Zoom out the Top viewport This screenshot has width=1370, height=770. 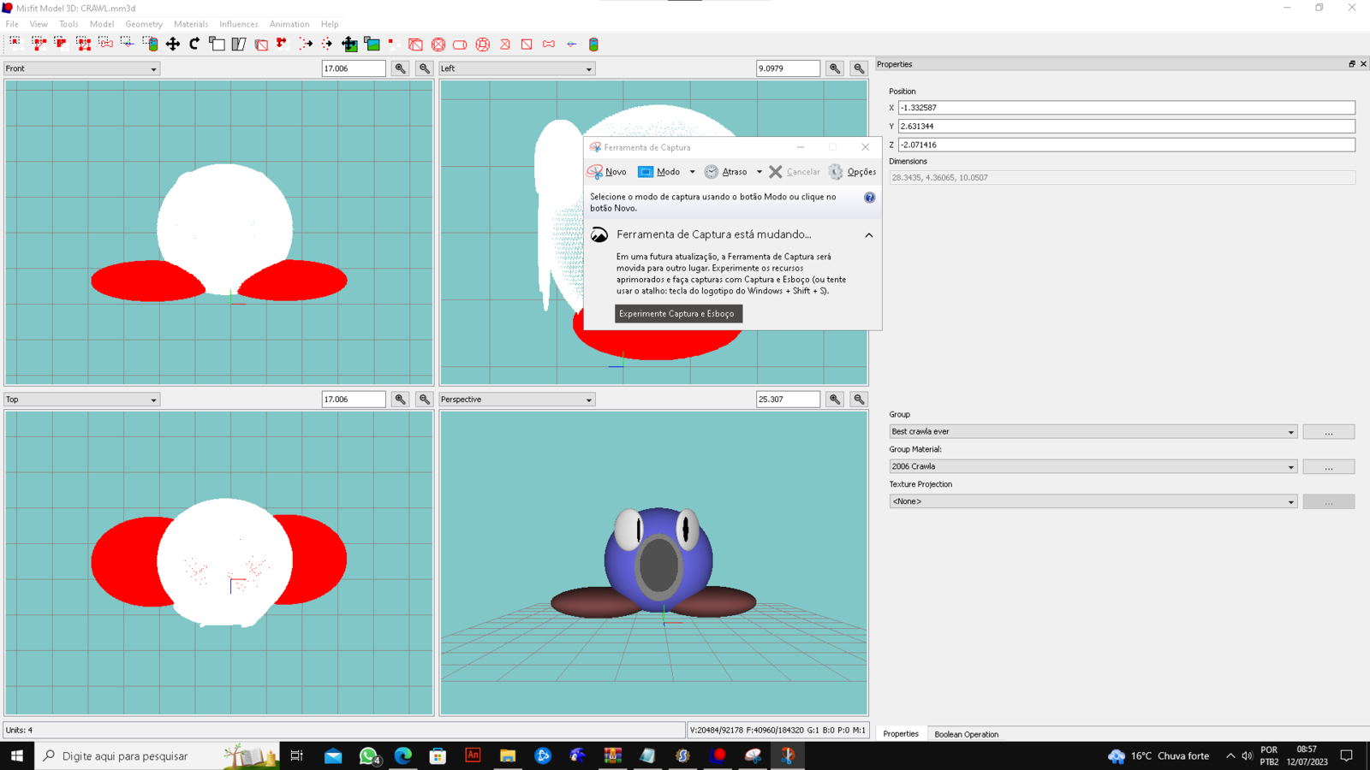click(x=424, y=400)
